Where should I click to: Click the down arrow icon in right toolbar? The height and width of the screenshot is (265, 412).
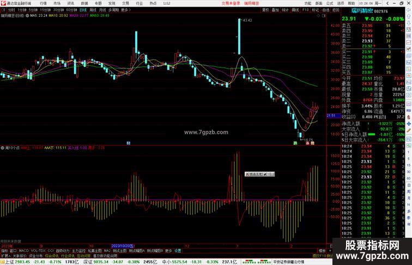coord(409,23)
